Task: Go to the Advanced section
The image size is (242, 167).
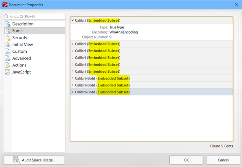Action: [35, 58]
